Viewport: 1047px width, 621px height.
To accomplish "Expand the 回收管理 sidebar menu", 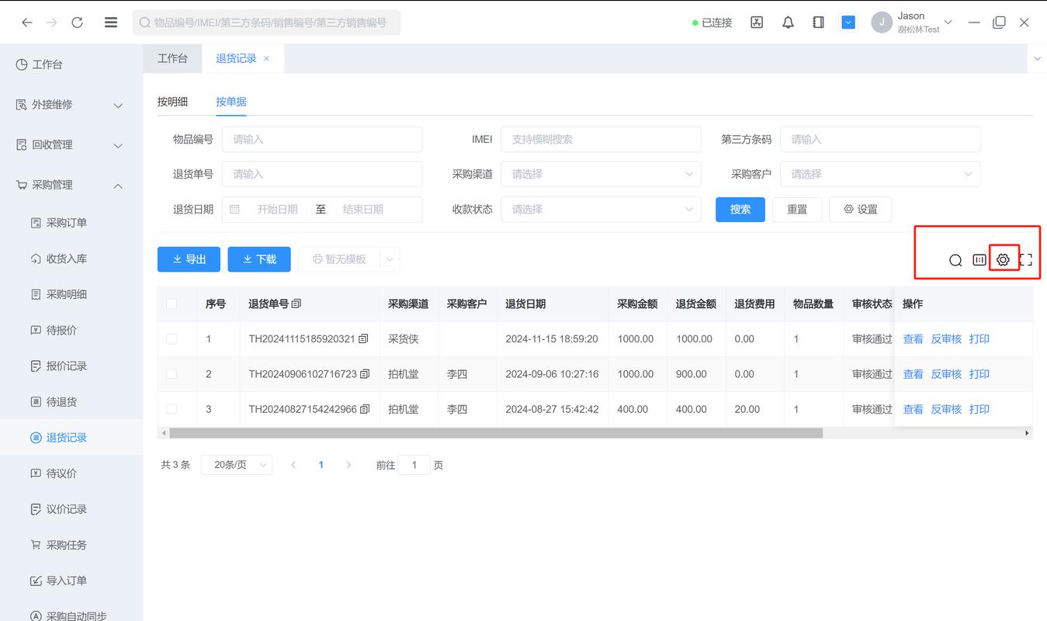I will coord(71,145).
